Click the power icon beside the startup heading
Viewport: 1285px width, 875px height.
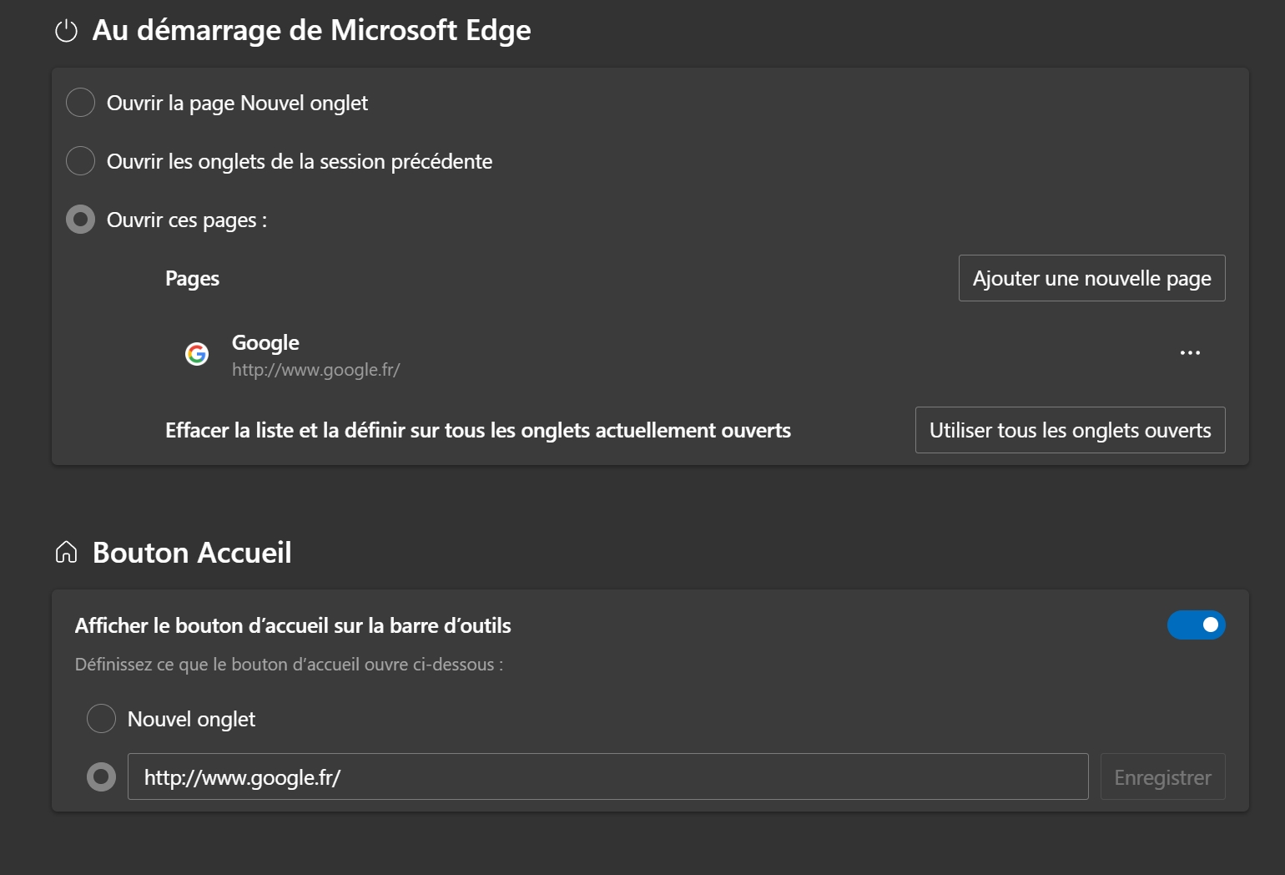tap(66, 31)
